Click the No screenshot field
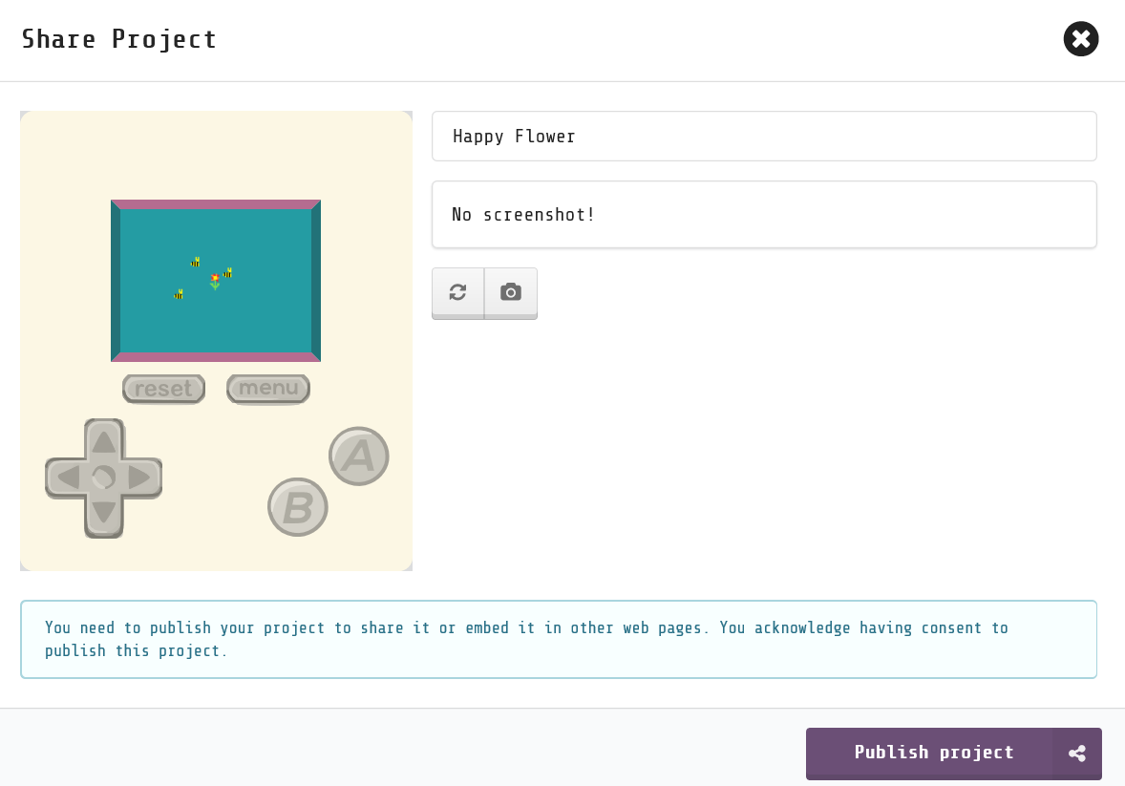 764,214
